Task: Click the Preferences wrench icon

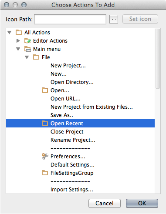Action: click(45, 156)
